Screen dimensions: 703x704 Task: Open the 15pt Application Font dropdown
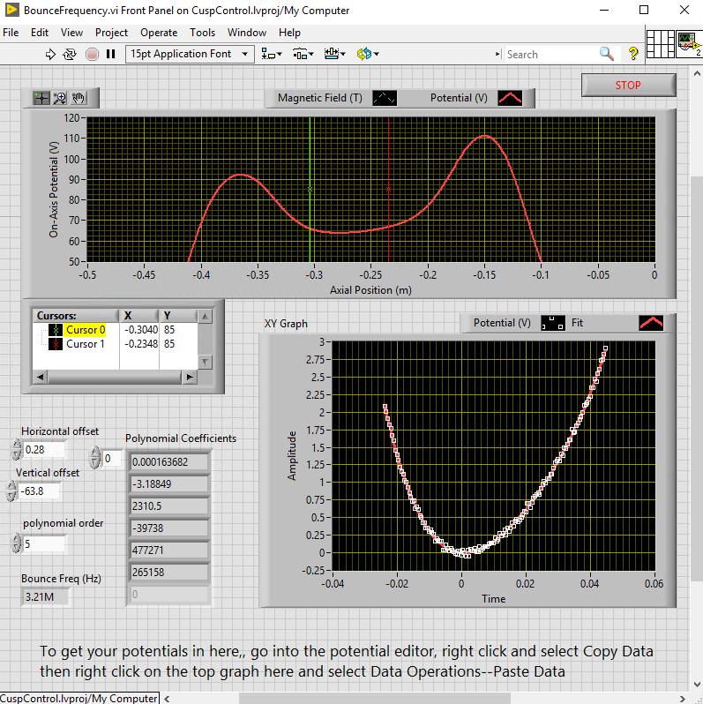pos(190,54)
